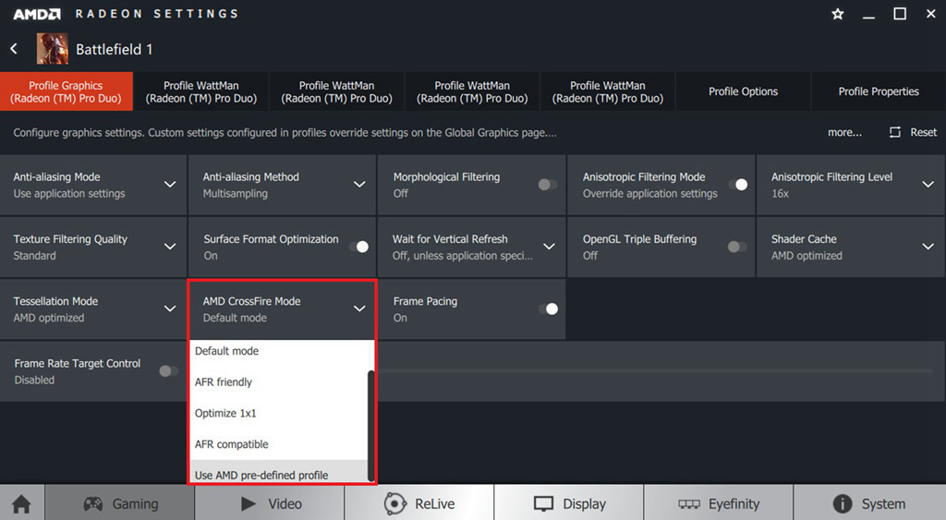The image size is (946, 520).
Task: Toggle Morphological Filtering switch
Action: [x=548, y=185]
